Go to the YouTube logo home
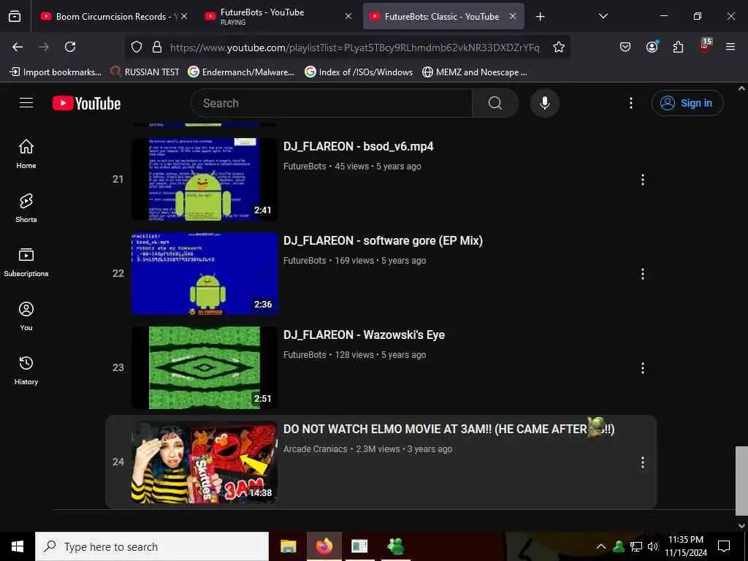This screenshot has height=561, width=748. 86,103
